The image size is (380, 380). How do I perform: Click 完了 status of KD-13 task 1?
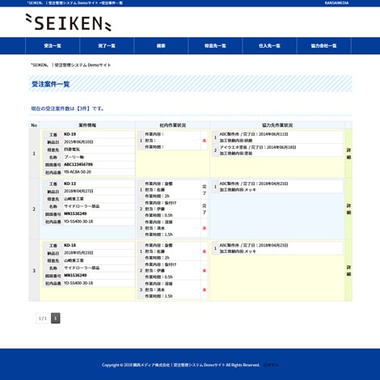click(205, 190)
